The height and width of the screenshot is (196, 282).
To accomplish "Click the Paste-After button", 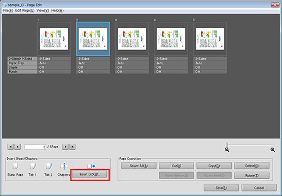I will click(214, 175).
